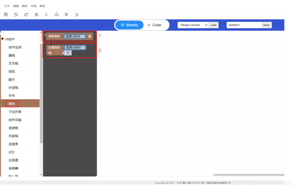Select 按钮 category
The image size is (296, 189).
(x=12, y=72)
